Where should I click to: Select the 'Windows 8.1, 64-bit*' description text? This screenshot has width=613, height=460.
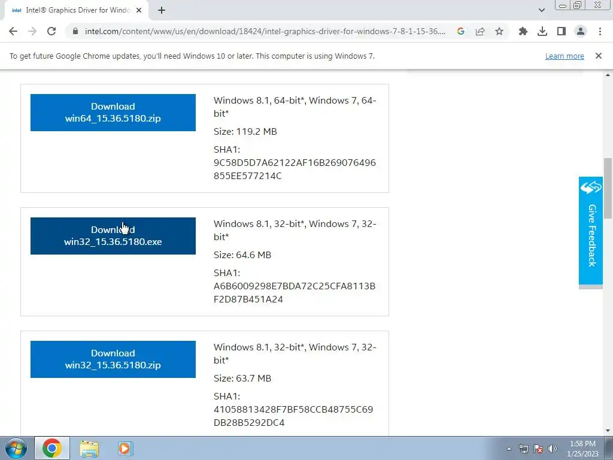[295, 107]
